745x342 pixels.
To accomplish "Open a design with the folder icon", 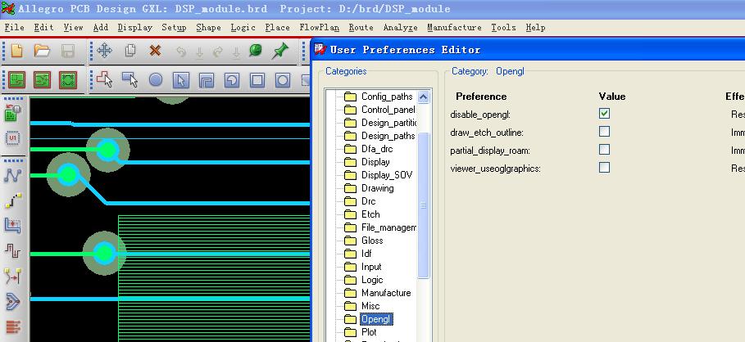I will click(42, 51).
